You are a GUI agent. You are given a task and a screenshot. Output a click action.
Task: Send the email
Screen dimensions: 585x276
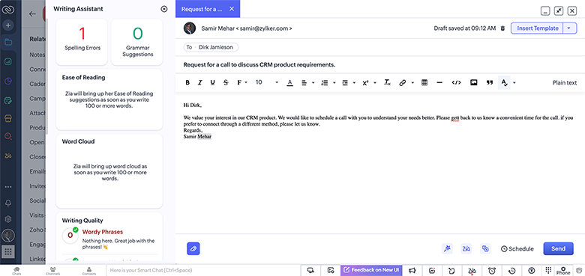(558, 249)
